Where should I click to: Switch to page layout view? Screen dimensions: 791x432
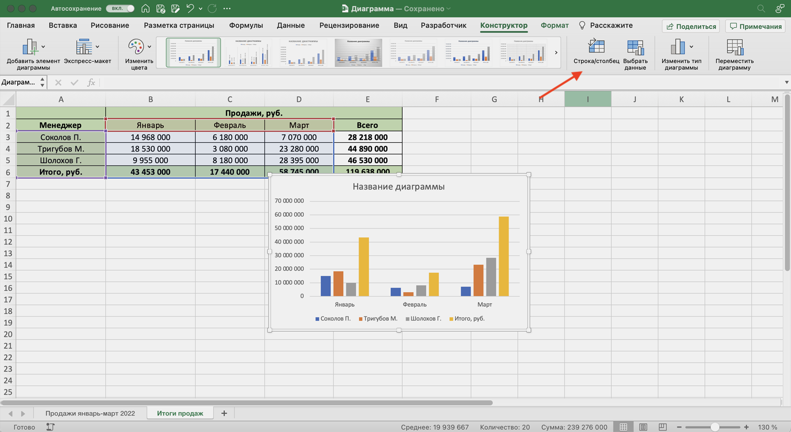point(643,427)
